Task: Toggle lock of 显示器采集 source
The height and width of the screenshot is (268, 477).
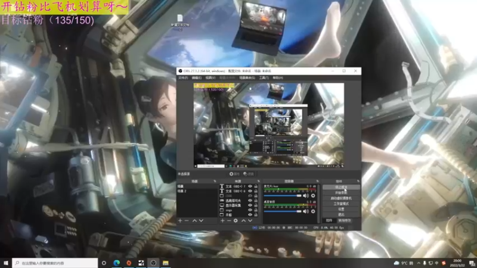Action: click(256, 205)
